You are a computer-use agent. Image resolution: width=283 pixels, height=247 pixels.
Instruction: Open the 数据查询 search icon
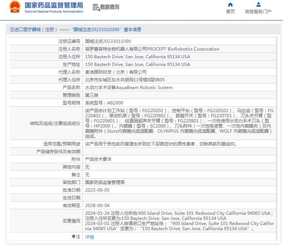pos(96,8)
